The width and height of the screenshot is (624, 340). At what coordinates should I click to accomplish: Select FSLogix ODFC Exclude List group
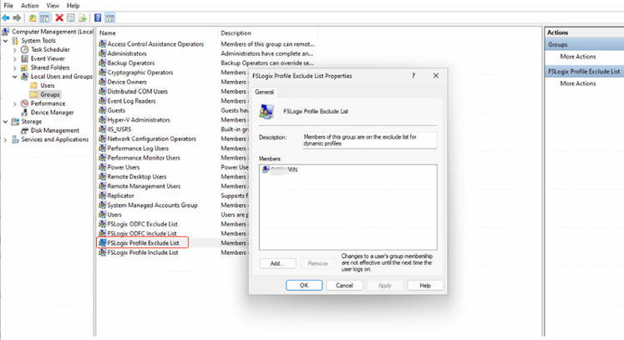point(143,224)
